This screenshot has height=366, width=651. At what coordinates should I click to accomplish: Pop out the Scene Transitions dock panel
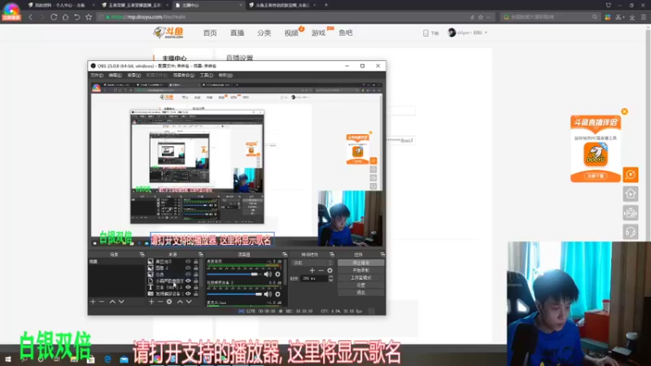pos(332,255)
